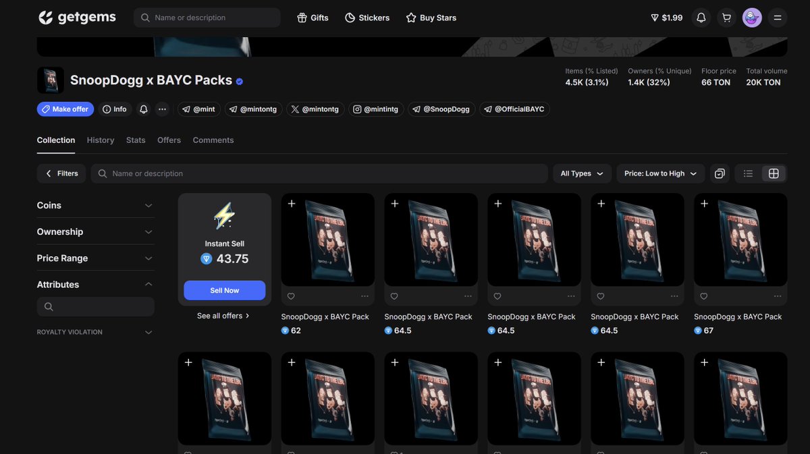Open more options for 67 TON pack

(778, 296)
